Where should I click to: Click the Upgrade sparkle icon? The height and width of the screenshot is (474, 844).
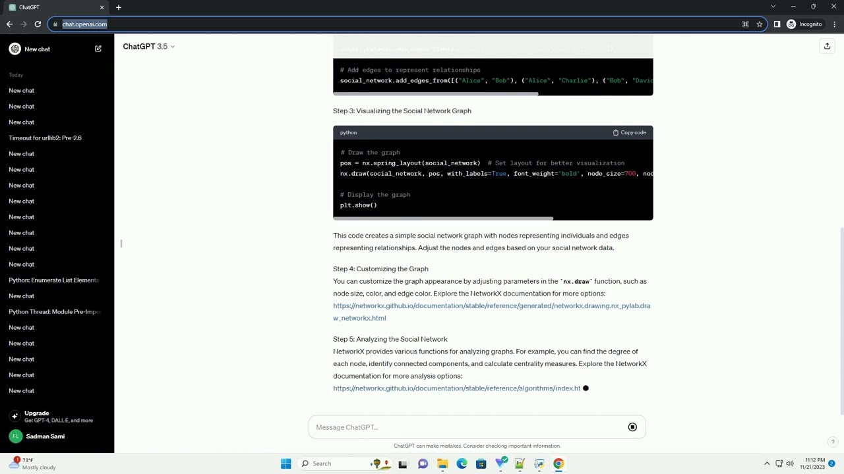[15, 416]
